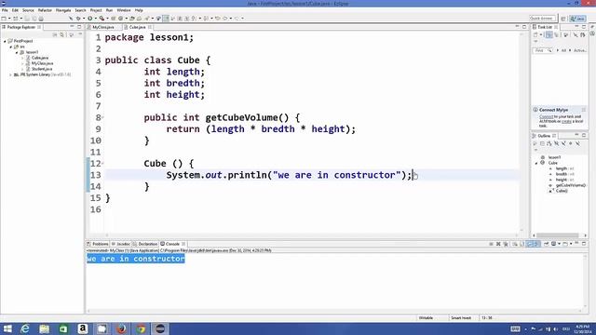
Task: Open File Explorer from the taskbar
Action: tap(44, 328)
